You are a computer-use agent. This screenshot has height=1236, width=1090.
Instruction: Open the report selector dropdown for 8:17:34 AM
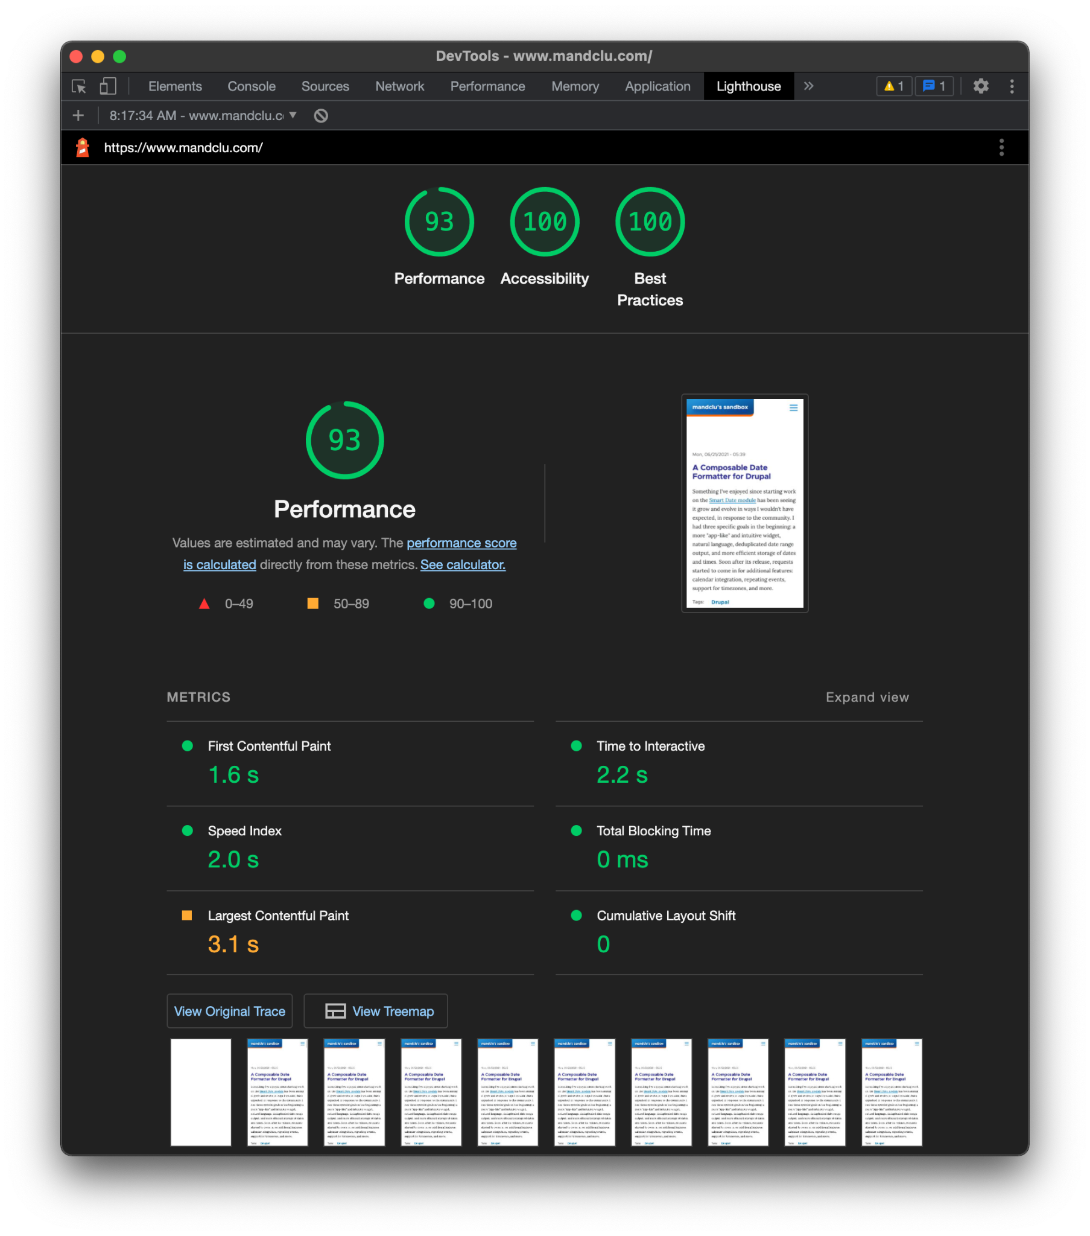click(203, 115)
